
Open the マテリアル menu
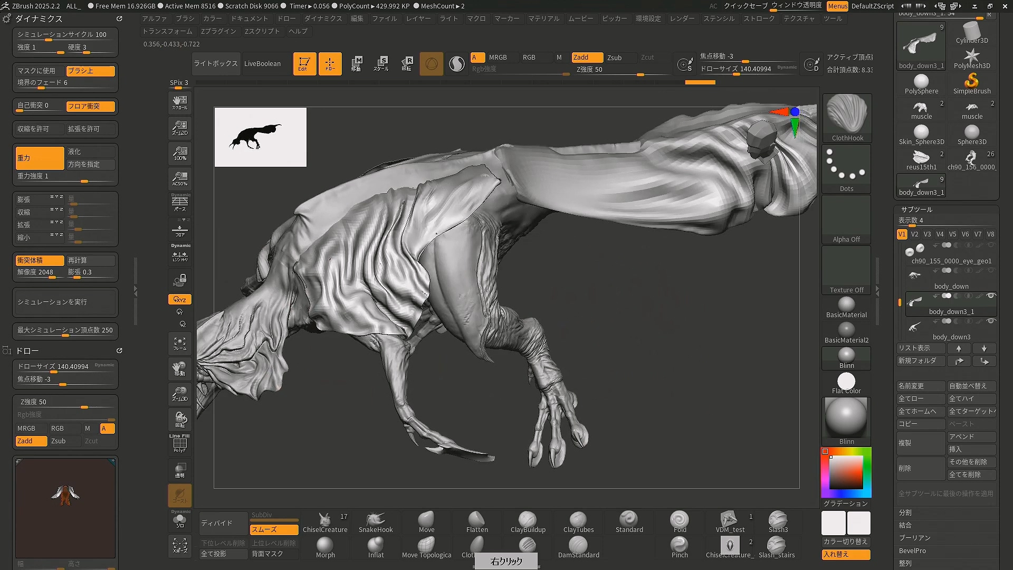(x=543, y=18)
